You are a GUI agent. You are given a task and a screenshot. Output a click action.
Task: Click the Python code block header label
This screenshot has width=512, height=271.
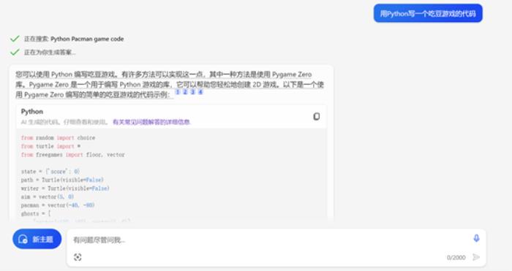[x=32, y=112]
